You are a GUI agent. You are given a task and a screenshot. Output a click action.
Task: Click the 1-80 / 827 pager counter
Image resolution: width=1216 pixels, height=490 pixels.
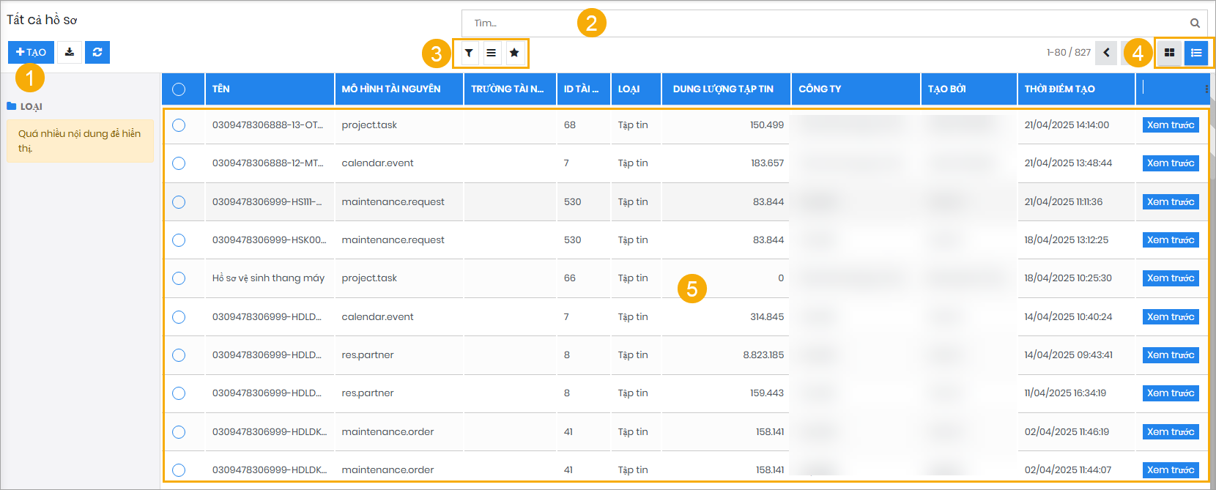[1068, 53]
